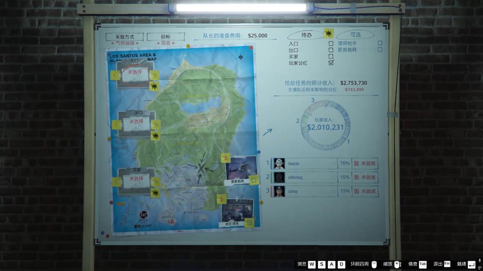Toggle the 买家 checkbox in 待办 list
Screen dimensions: 483x271
(x=331, y=56)
